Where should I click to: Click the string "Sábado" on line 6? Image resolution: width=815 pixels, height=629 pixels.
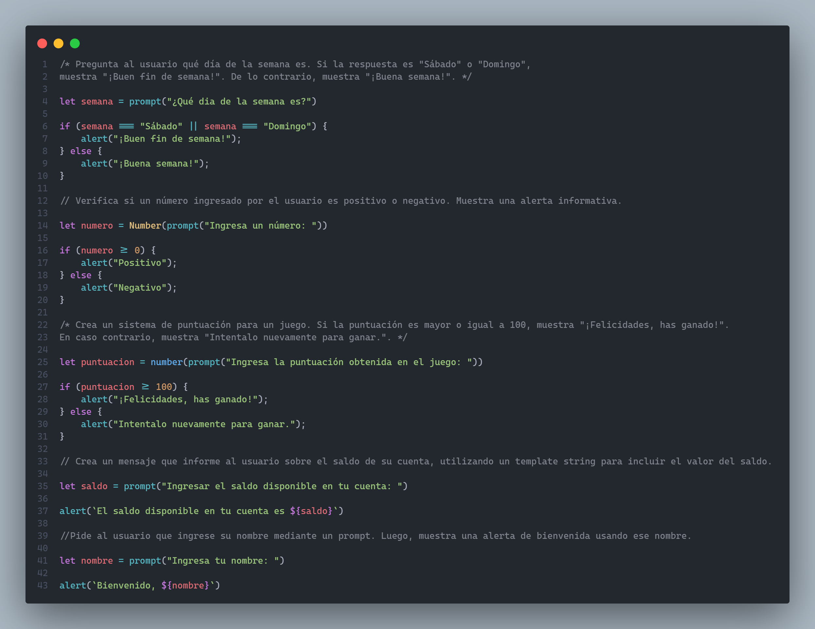pyautogui.click(x=161, y=126)
